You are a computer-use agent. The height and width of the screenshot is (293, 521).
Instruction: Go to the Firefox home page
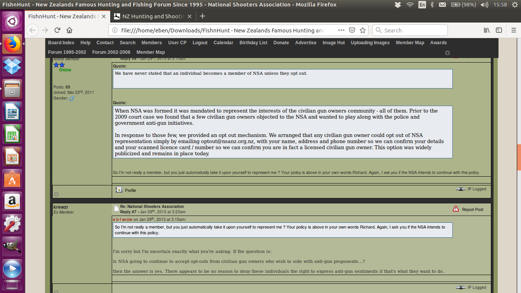[x=69, y=30]
